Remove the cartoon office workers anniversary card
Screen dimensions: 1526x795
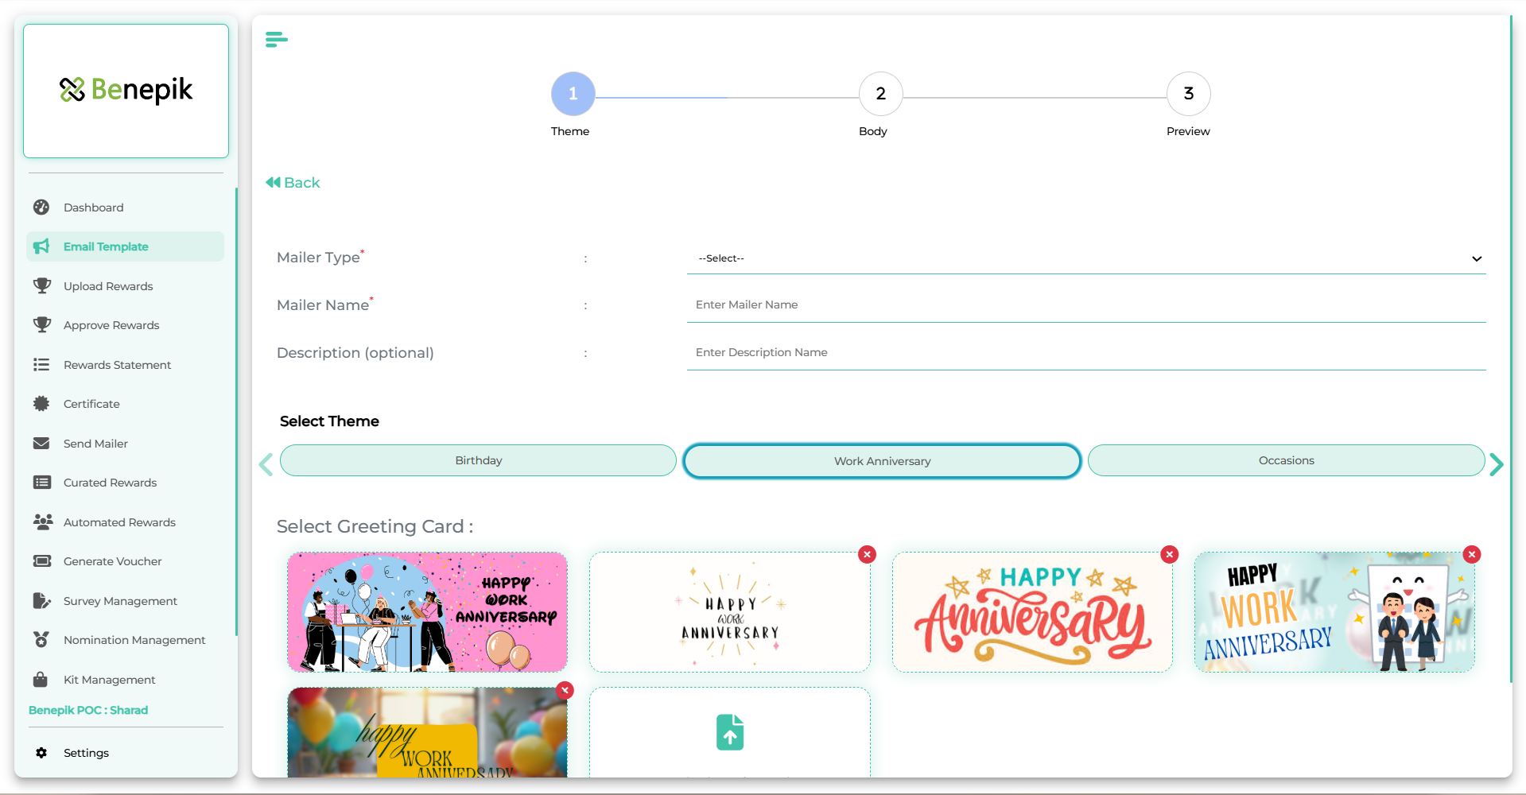(x=1472, y=555)
